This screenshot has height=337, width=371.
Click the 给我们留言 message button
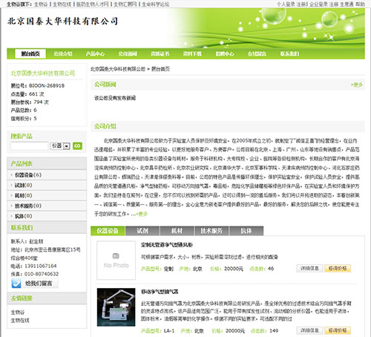pos(35,284)
